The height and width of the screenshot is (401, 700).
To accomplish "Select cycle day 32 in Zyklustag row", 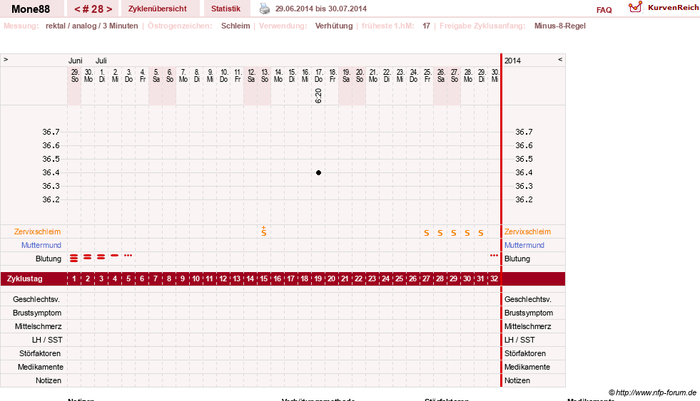I will [494, 279].
